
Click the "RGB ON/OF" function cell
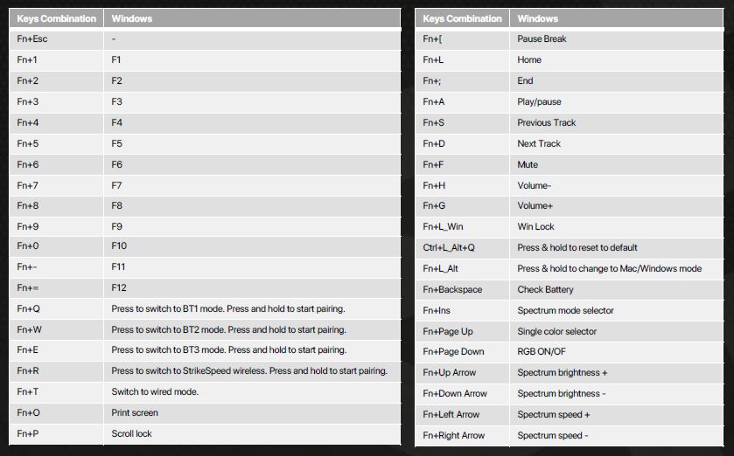(542, 352)
